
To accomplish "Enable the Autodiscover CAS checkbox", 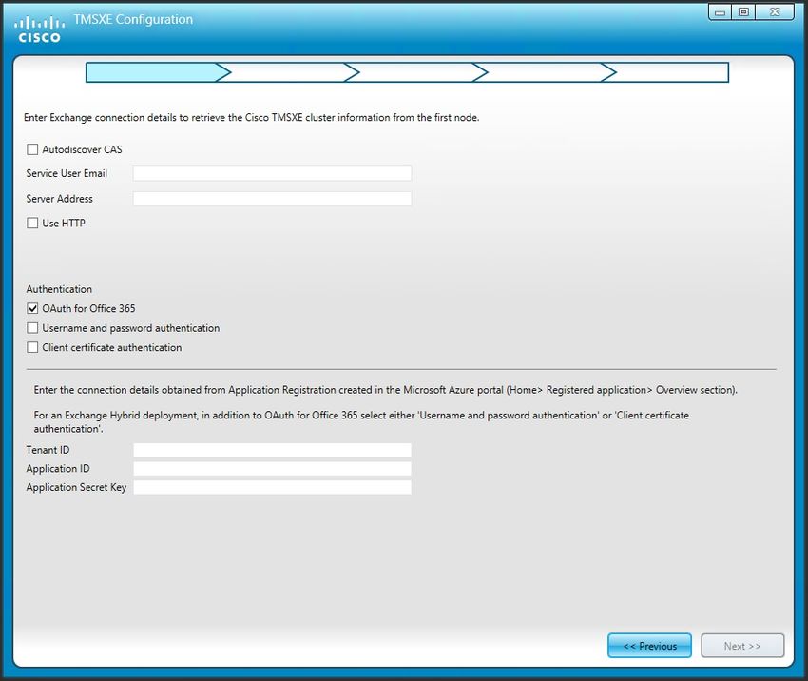I will click(32, 149).
